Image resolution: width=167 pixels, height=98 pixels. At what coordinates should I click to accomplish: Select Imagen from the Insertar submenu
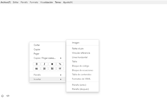(82, 43)
